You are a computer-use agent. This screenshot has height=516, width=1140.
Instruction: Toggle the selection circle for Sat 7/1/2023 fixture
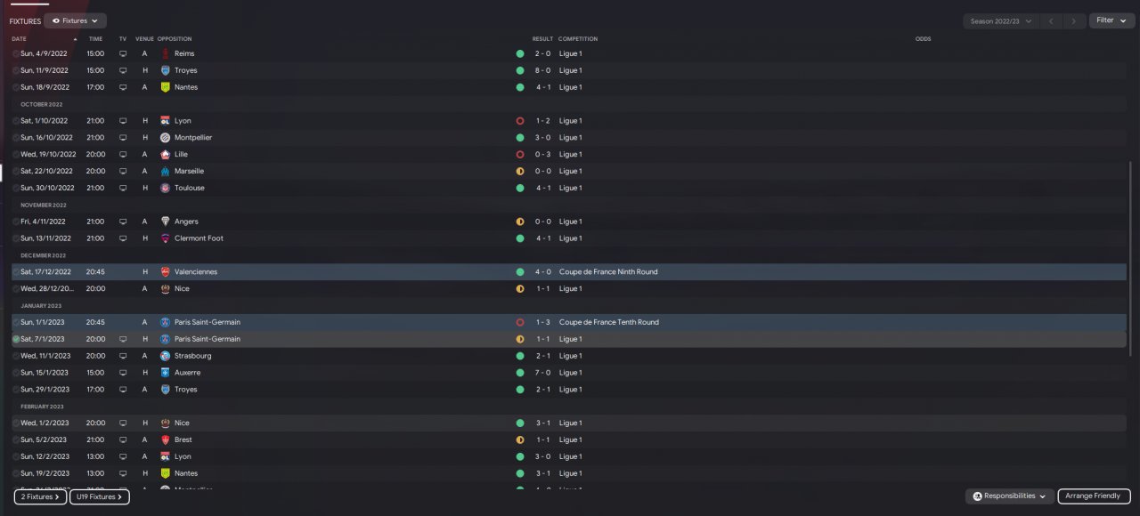click(x=16, y=339)
